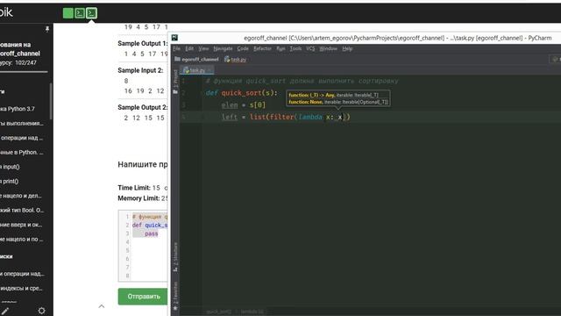Click the PyCharm window title bar text
This screenshot has width=561, height=316.
pos(397,38)
